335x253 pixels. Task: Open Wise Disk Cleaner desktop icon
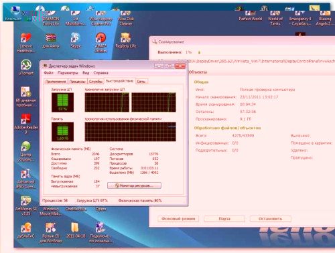click(x=125, y=18)
